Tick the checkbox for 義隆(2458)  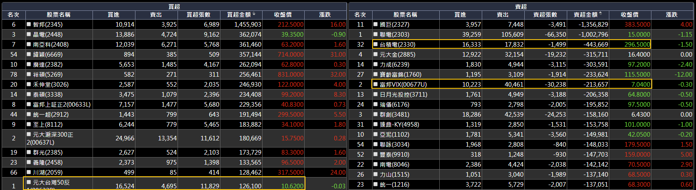[x=29, y=162]
